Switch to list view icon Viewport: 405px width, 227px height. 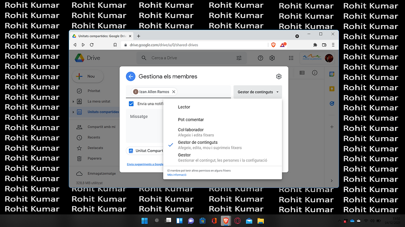tap(302, 73)
